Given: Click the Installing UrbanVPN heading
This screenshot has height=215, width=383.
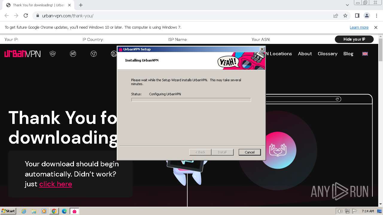Looking at the screenshot, I should (x=142, y=60).
